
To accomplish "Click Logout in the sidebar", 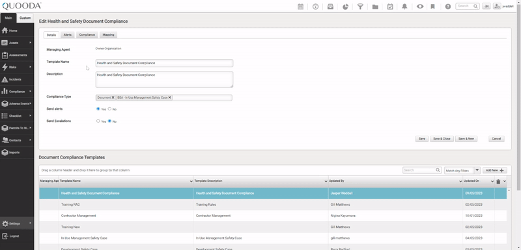I will 17,236.
